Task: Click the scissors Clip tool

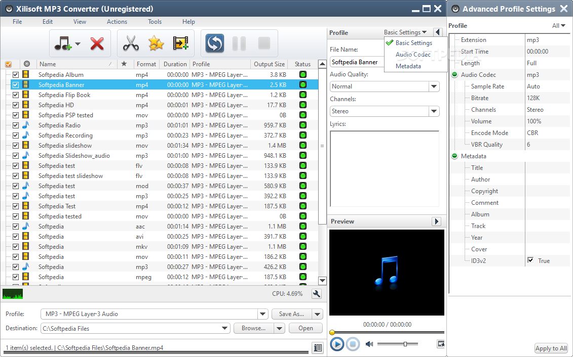Action: pyautogui.click(x=131, y=43)
